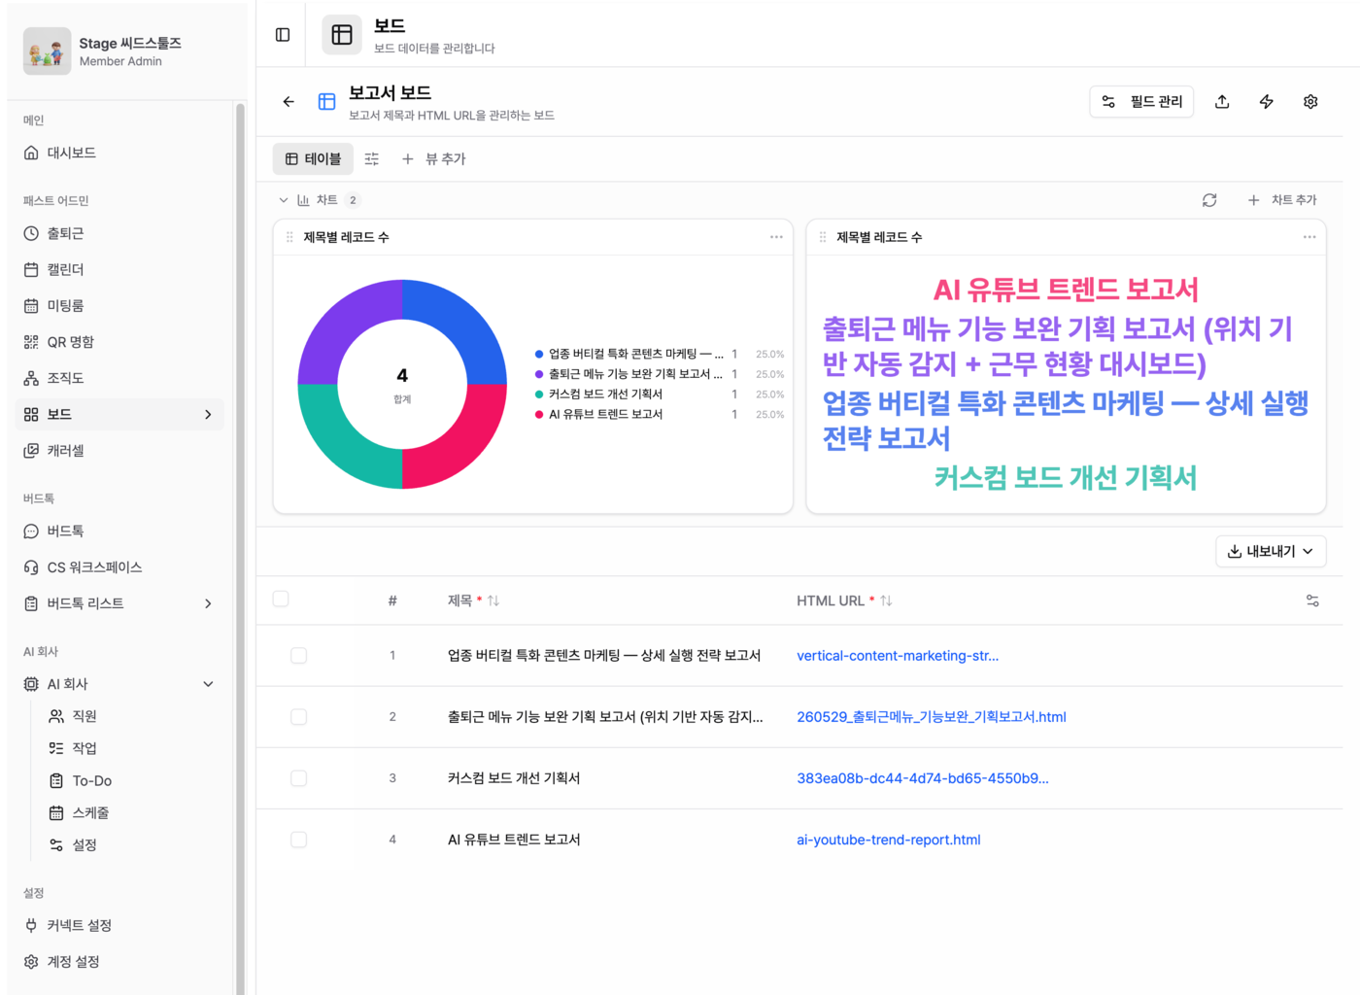Viewport: 1360px width, 995px height.
Task: Check the row 1 checkbox
Action: click(x=298, y=656)
